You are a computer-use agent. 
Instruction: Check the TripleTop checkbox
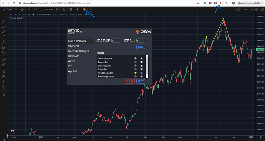[x=141, y=69]
